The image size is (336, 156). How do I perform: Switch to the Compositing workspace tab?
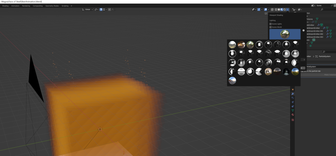click(38, 6)
